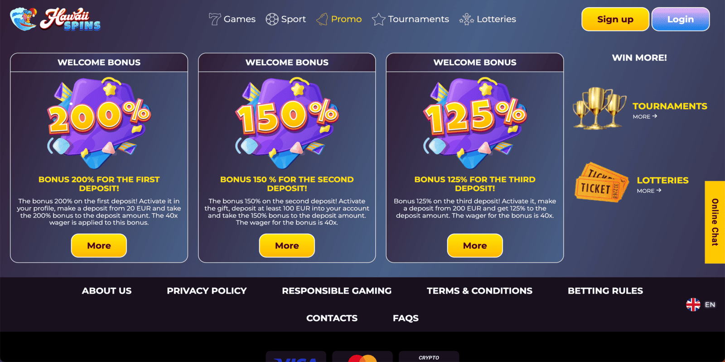Click the Login button
This screenshot has height=362, width=725.
click(681, 19)
